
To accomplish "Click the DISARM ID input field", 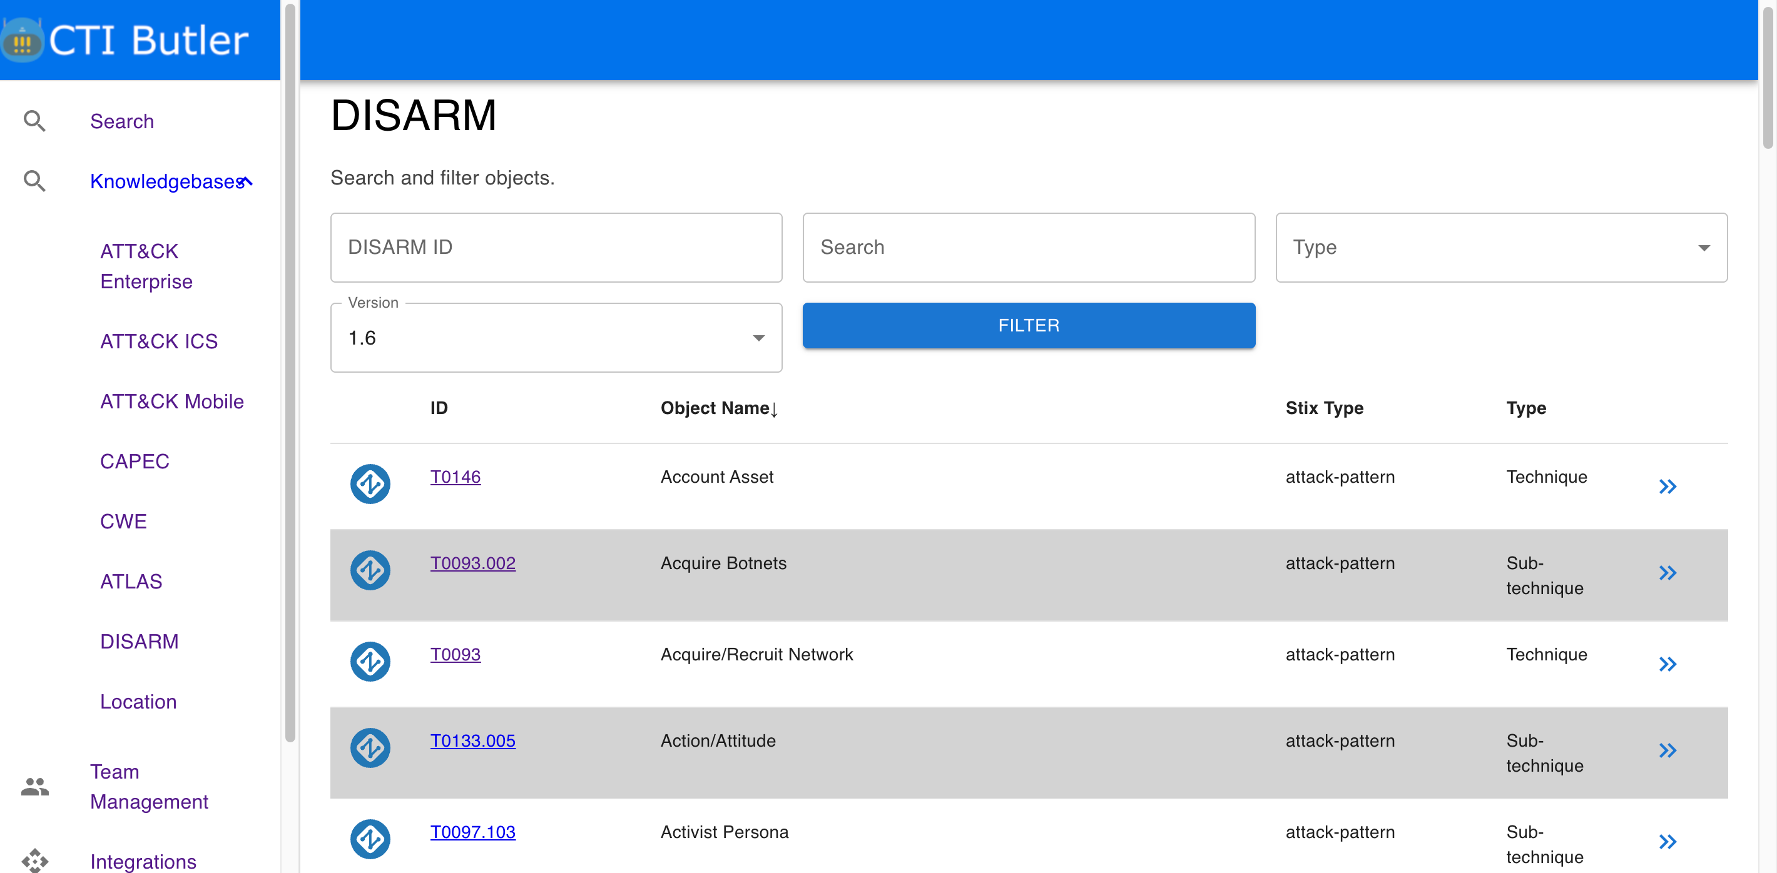I will (x=556, y=248).
